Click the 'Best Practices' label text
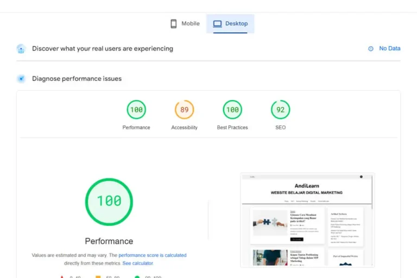The height and width of the screenshot is (278, 417). point(232,128)
